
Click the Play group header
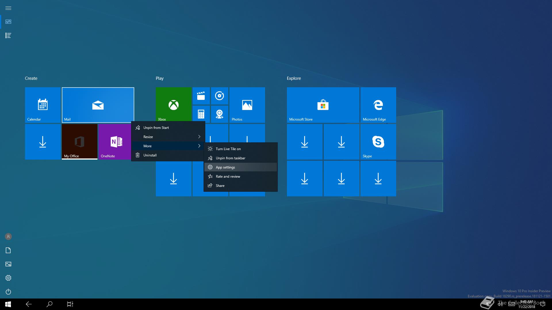(x=160, y=78)
